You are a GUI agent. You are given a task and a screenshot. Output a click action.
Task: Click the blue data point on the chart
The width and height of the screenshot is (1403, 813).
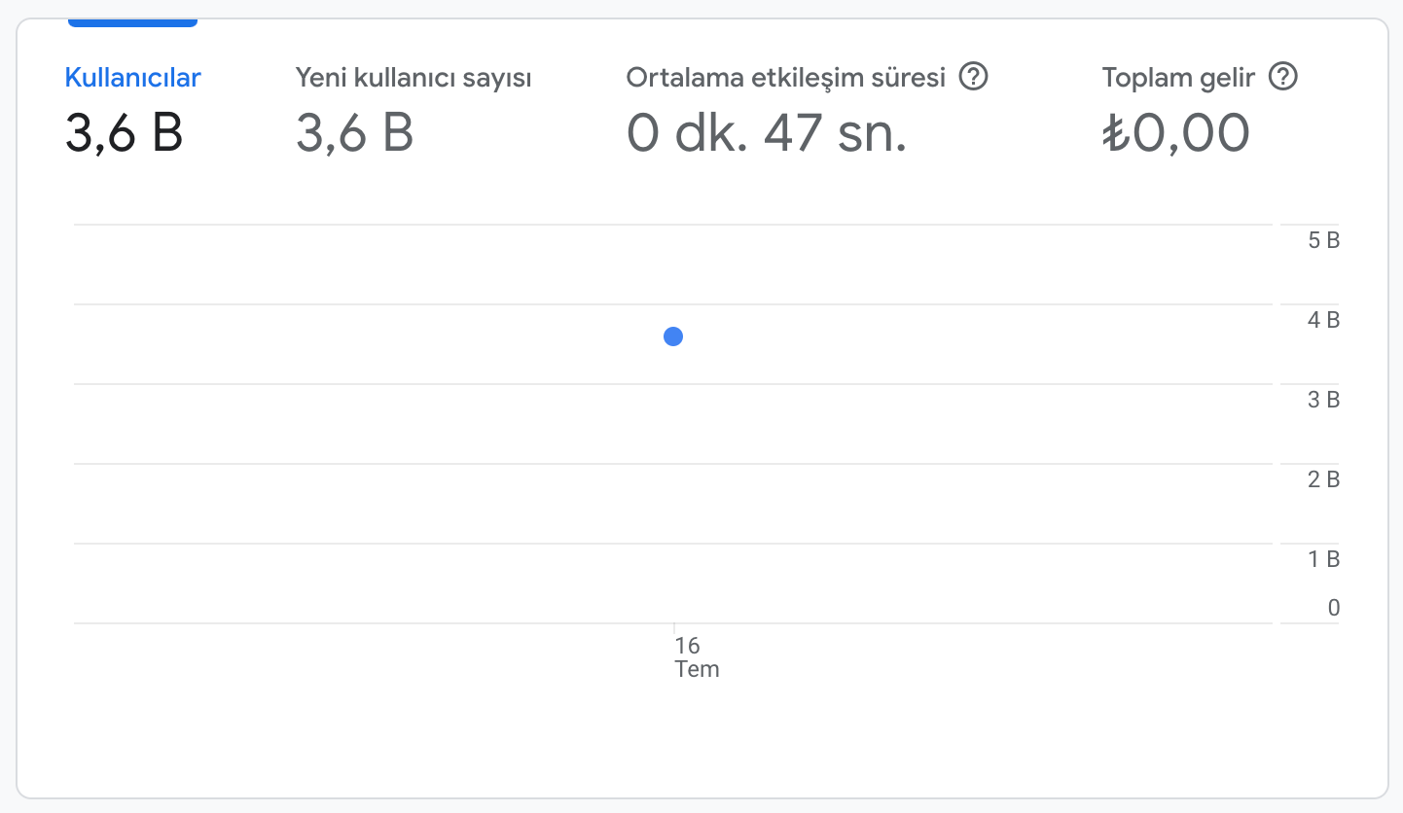click(x=673, y=336)
